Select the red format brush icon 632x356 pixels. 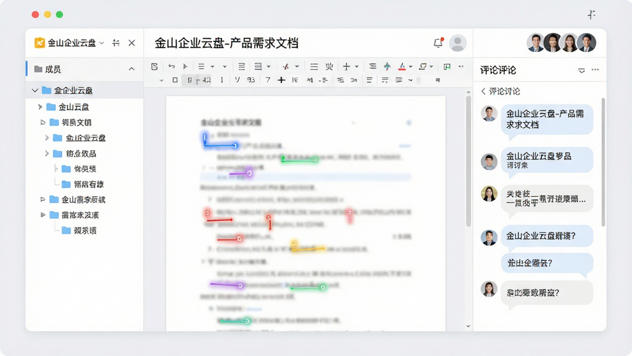click(x=285, y=66)
